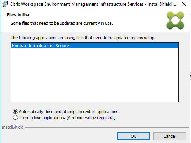Click the 'Files in Use' heading
This screenshot has width=191, height=143.
point(19,15)
